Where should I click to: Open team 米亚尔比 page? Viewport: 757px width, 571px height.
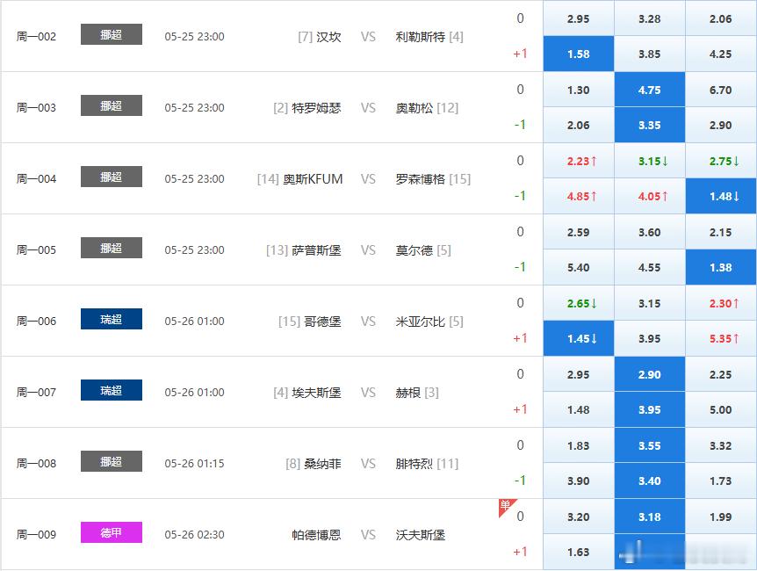coord(420,322)
